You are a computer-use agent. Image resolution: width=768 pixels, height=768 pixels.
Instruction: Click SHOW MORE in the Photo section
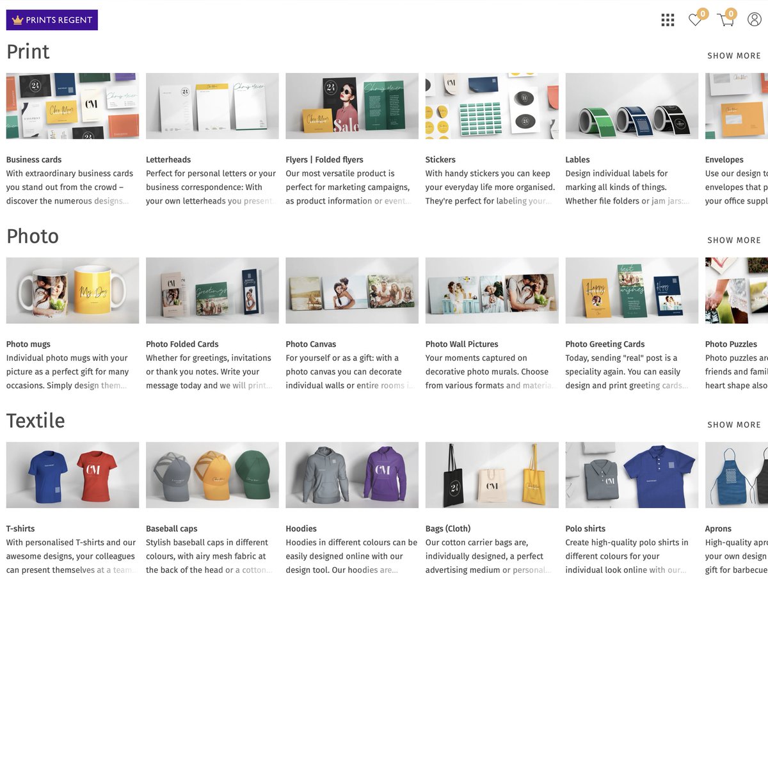tap(734, 240)
